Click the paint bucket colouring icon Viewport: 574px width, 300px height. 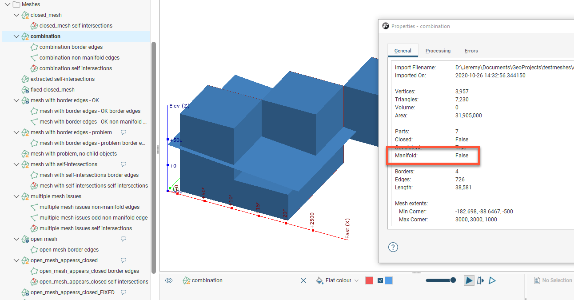(319, 280)
